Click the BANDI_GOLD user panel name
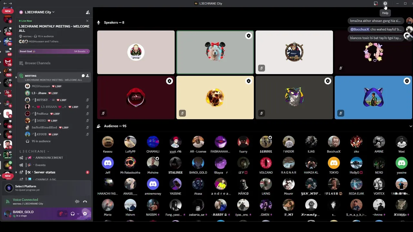 (23, 212)
